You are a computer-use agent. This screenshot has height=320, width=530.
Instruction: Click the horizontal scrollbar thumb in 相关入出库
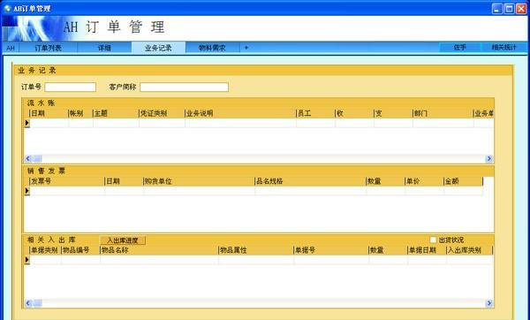[x=37, y=303]
